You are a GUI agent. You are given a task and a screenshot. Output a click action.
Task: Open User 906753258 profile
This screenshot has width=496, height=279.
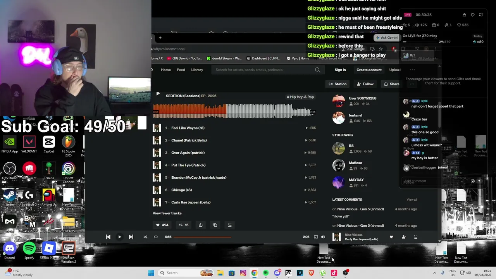[x=362, y=98]
